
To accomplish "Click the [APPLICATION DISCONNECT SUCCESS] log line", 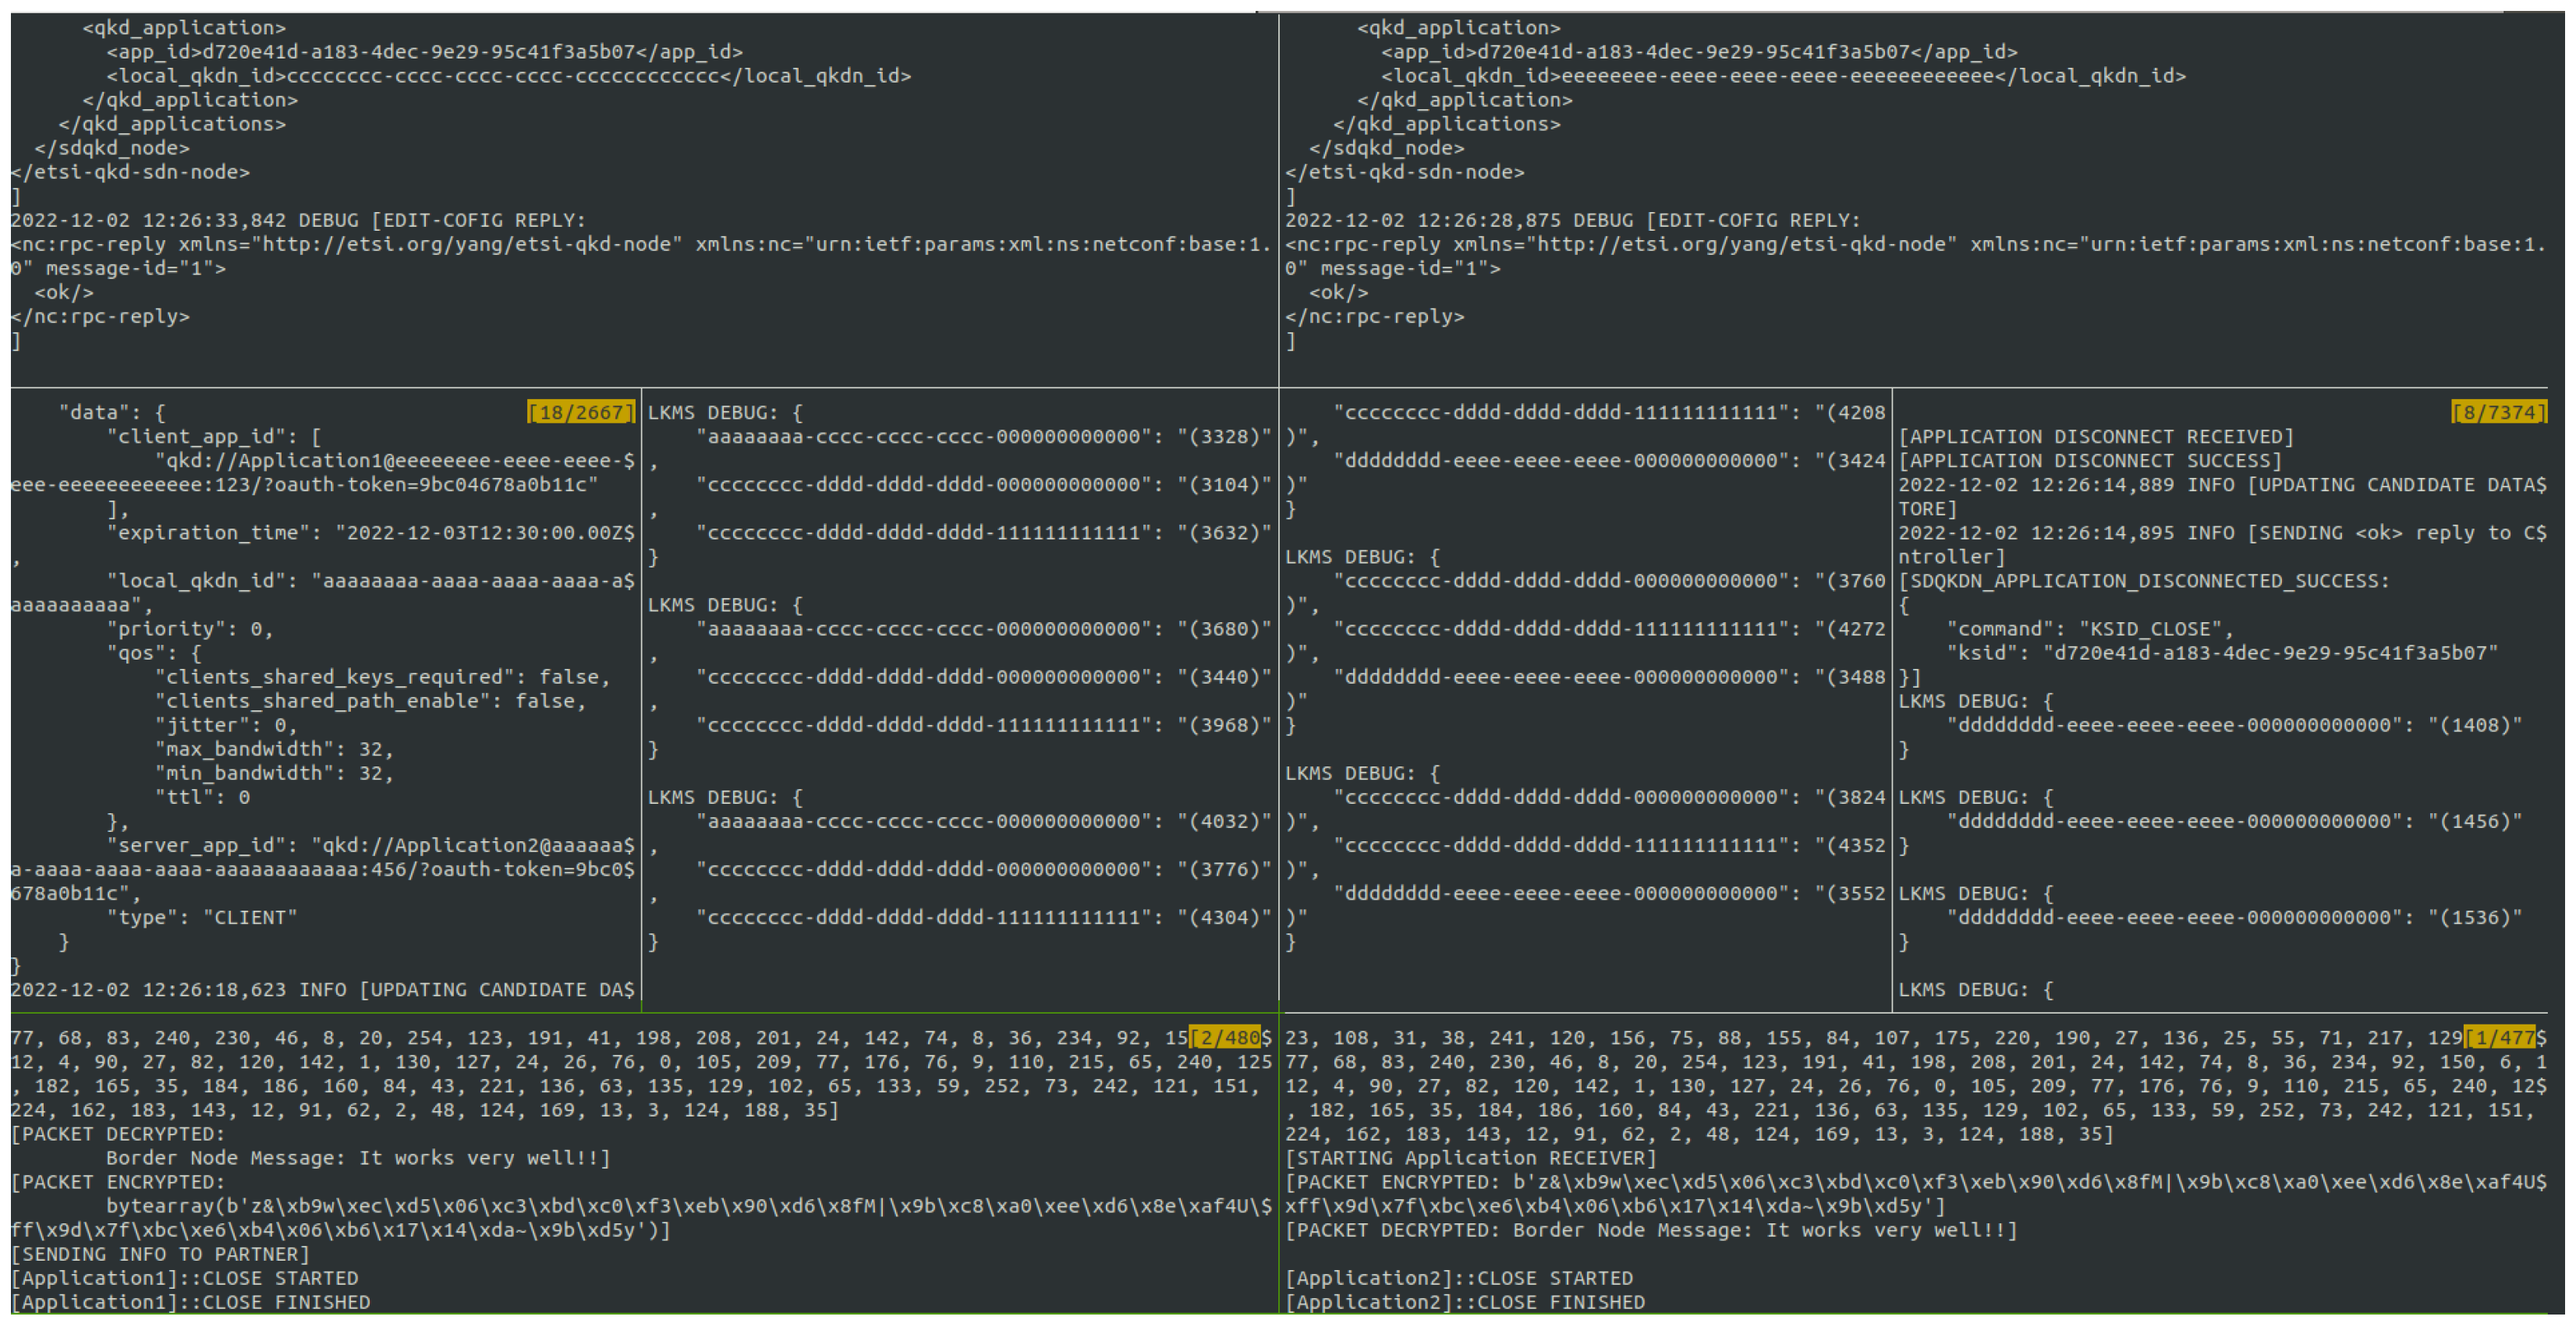I will tap(2089, 460).
